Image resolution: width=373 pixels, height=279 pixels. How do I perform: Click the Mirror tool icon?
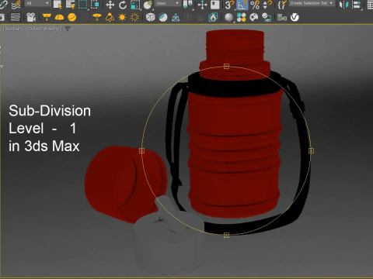coord(343,5)
